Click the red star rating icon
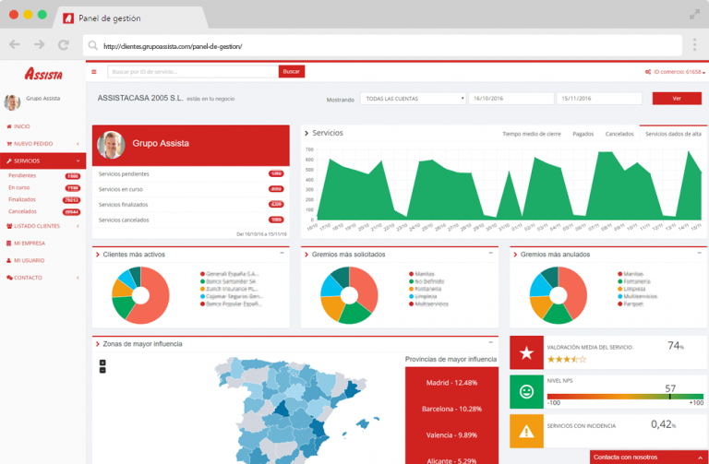Viewport: 709px width, 464px height. pos(526,351)
